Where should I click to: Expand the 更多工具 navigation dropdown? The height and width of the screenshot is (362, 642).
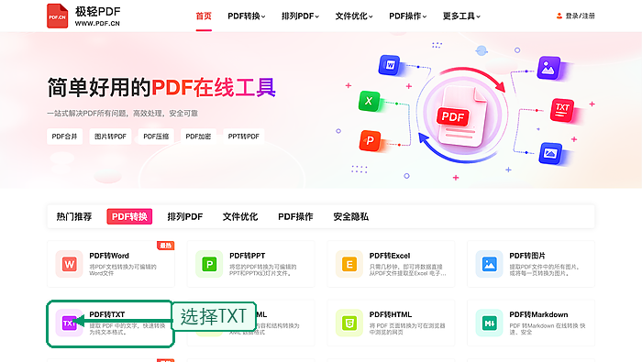461,16
